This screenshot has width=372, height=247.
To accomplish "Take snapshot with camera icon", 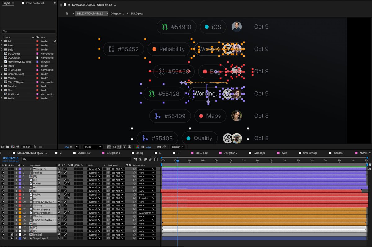I will click(x=159, y=147).
